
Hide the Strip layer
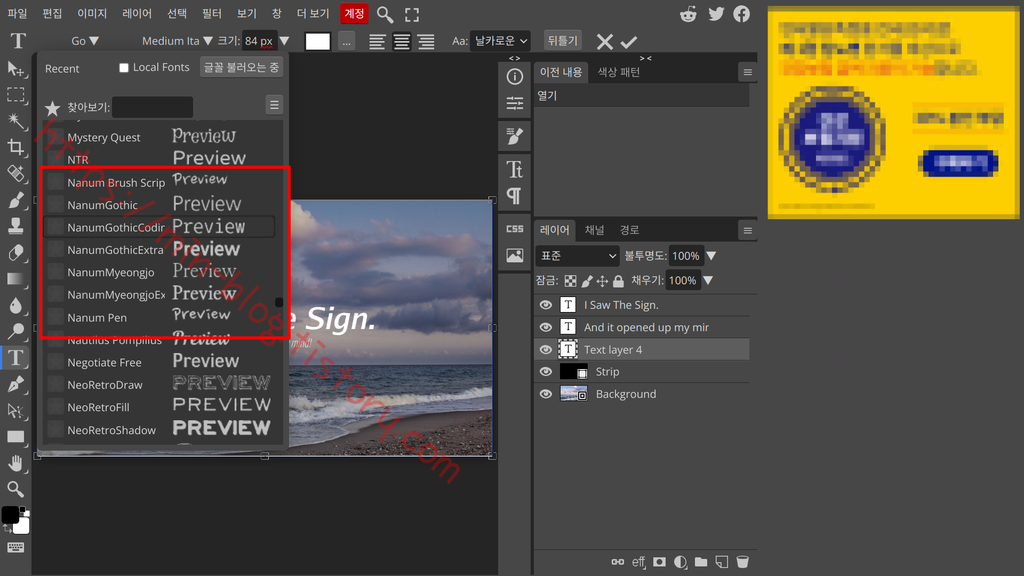[546, 371]
